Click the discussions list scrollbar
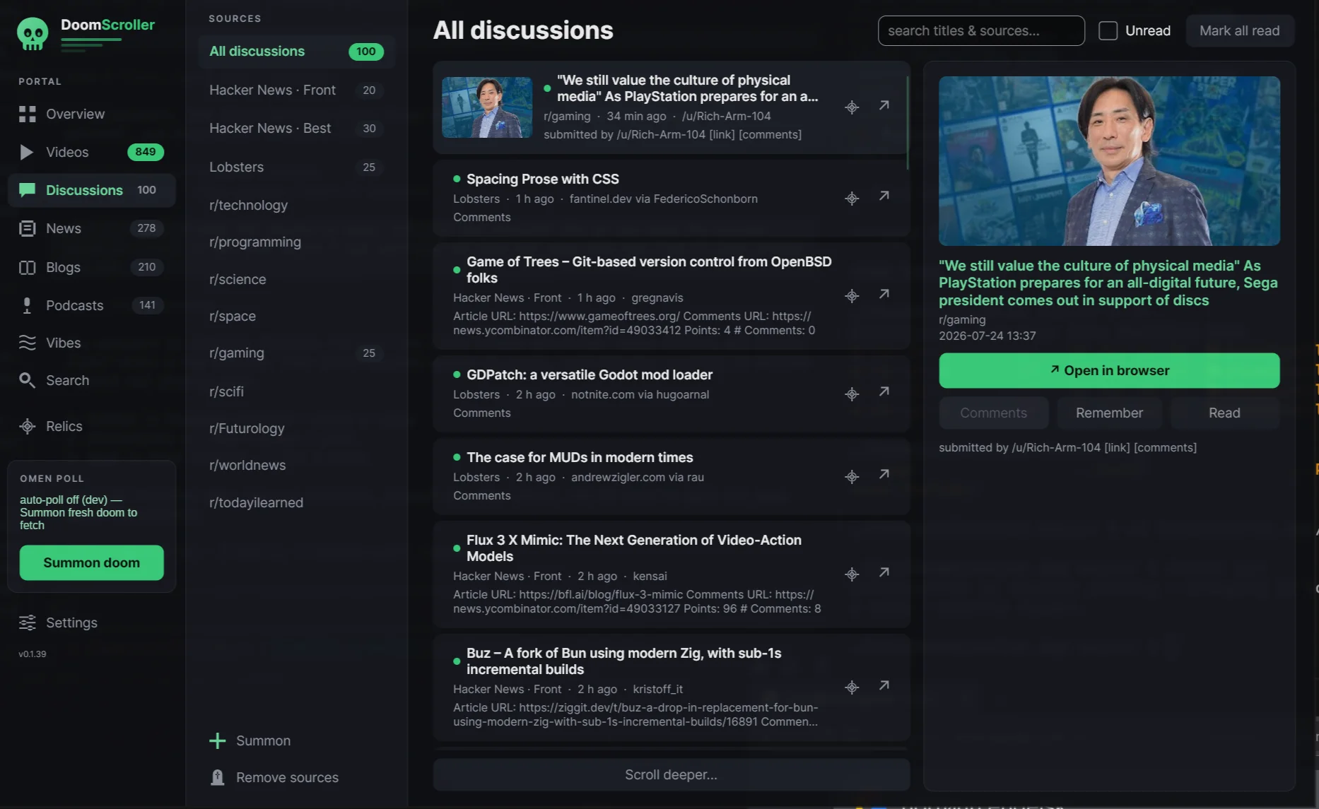 pyautogui.click(x=907, y=122)
